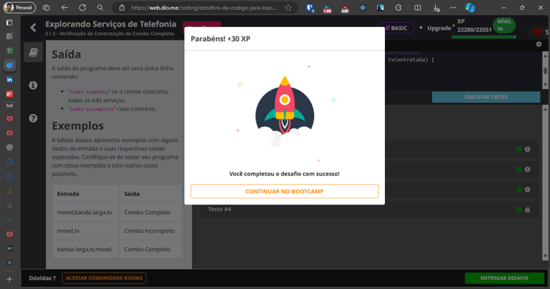The image size is (550, 289).
Task: Click the Entrada table header
Action: [x=68, y=194]
